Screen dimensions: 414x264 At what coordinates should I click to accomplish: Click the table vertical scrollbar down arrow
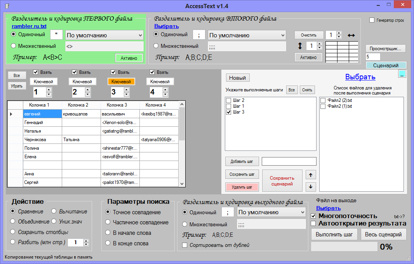tap(182, 184)
